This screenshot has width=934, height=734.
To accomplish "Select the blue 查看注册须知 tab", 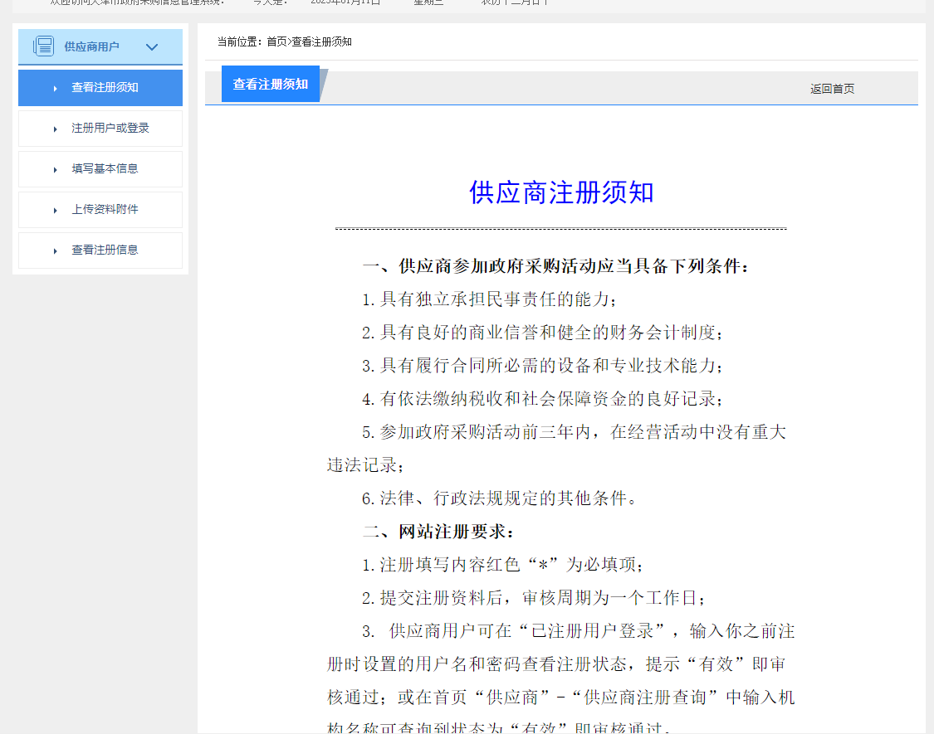I will coord(271,84).
